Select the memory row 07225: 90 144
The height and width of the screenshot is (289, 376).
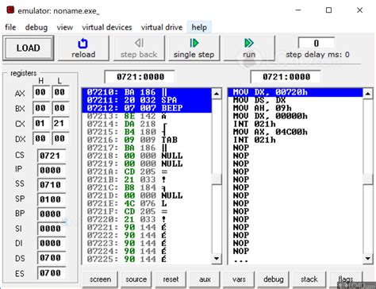[147, 259]
